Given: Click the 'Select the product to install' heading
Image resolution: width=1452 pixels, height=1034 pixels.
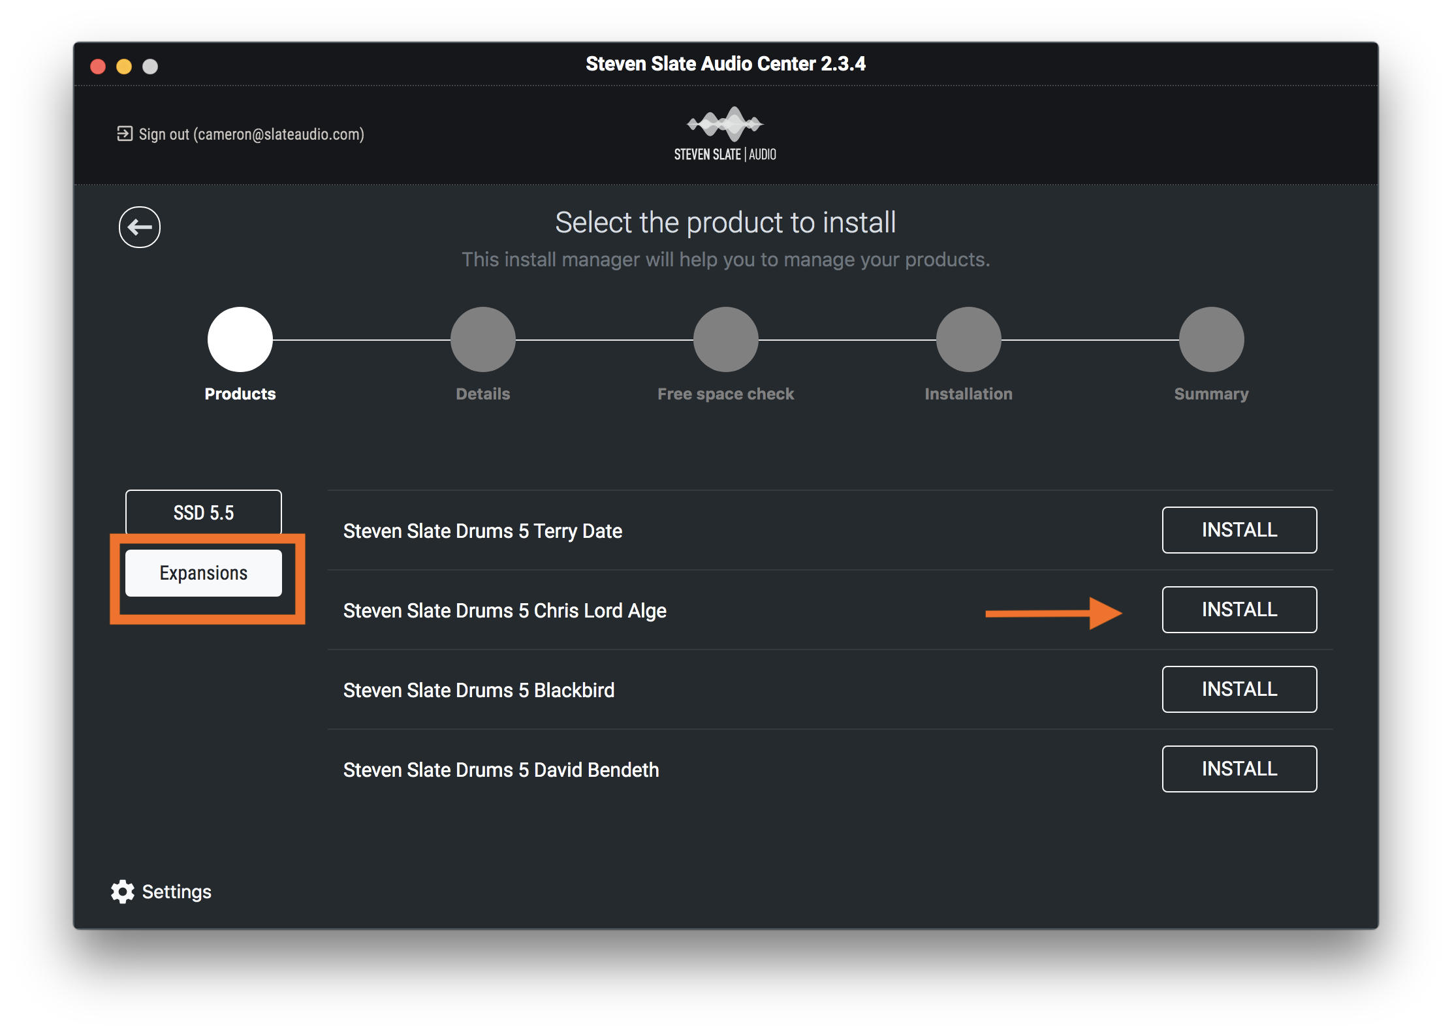Looking at the screenshot, I should (x=725, y=223).
